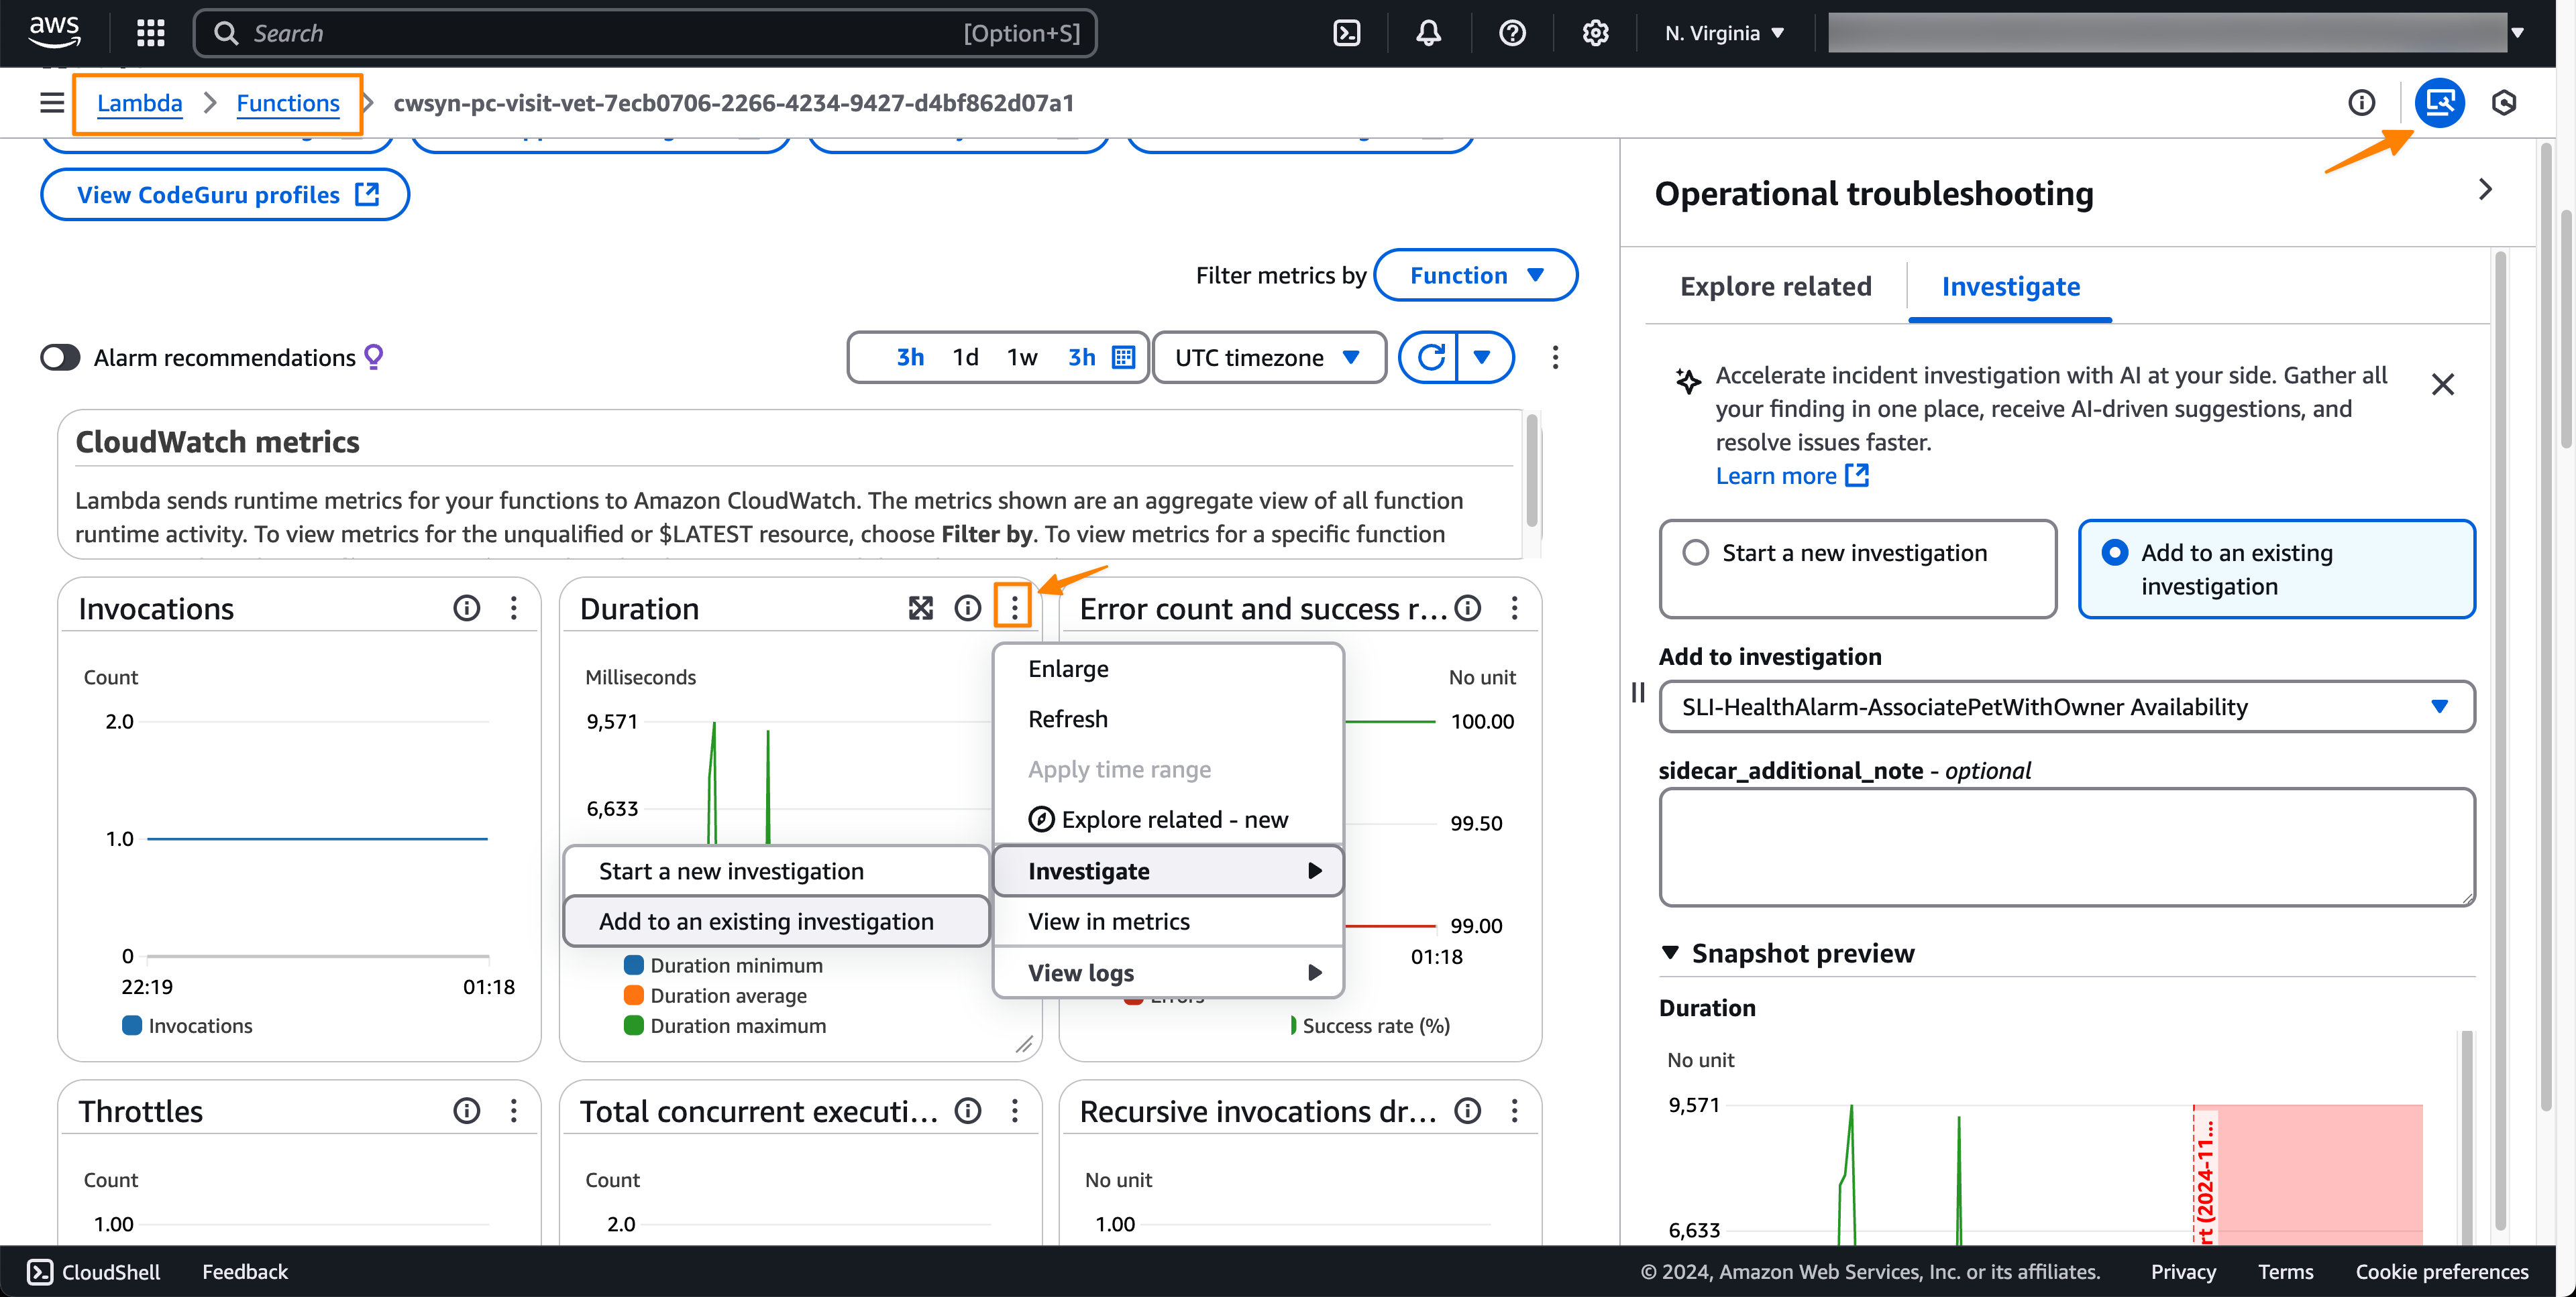2576x1297 pixels.
Task: Click the Duration maximum legend swatch
Action: (633, 1026)
